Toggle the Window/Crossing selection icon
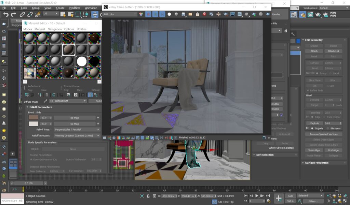Image resolution: width=350 pixels, height=205 pixels. [x=86, y=14]
